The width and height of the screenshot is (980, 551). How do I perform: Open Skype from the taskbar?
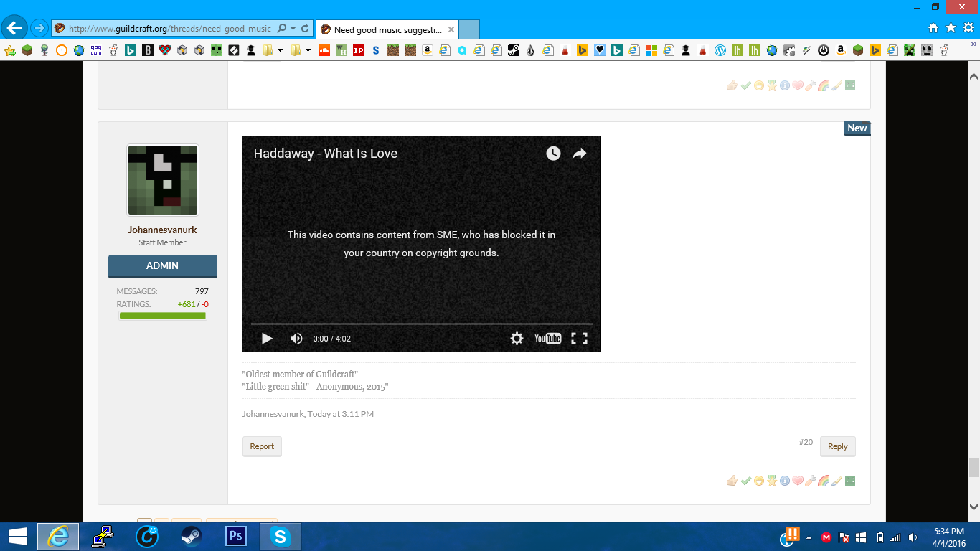coord(281,537)
